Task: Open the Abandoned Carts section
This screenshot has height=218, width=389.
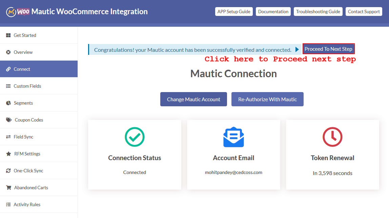Action: [39, 188]
